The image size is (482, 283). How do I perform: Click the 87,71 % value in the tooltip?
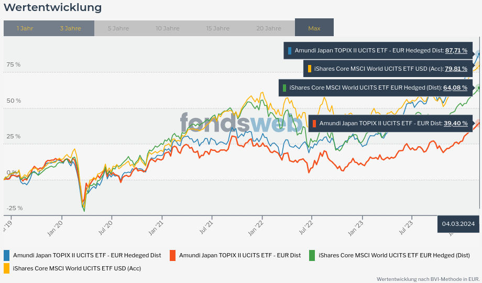coord(456,51)
